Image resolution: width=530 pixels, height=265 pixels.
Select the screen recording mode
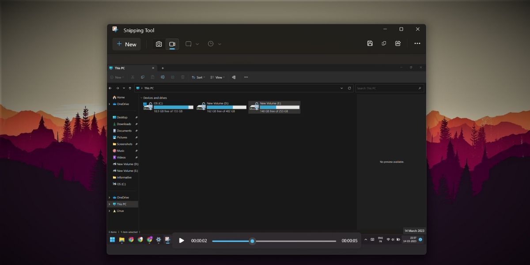coord(172,44)
